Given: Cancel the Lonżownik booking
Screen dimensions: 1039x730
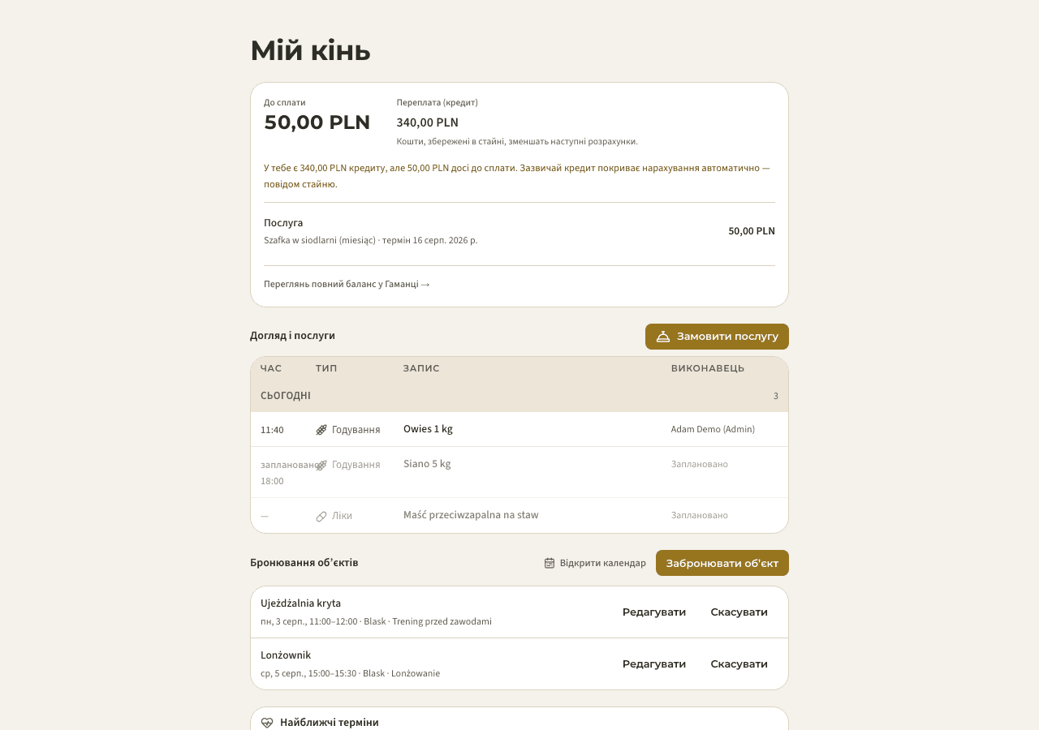Looking at the screenshot, I should coord(739,664).
